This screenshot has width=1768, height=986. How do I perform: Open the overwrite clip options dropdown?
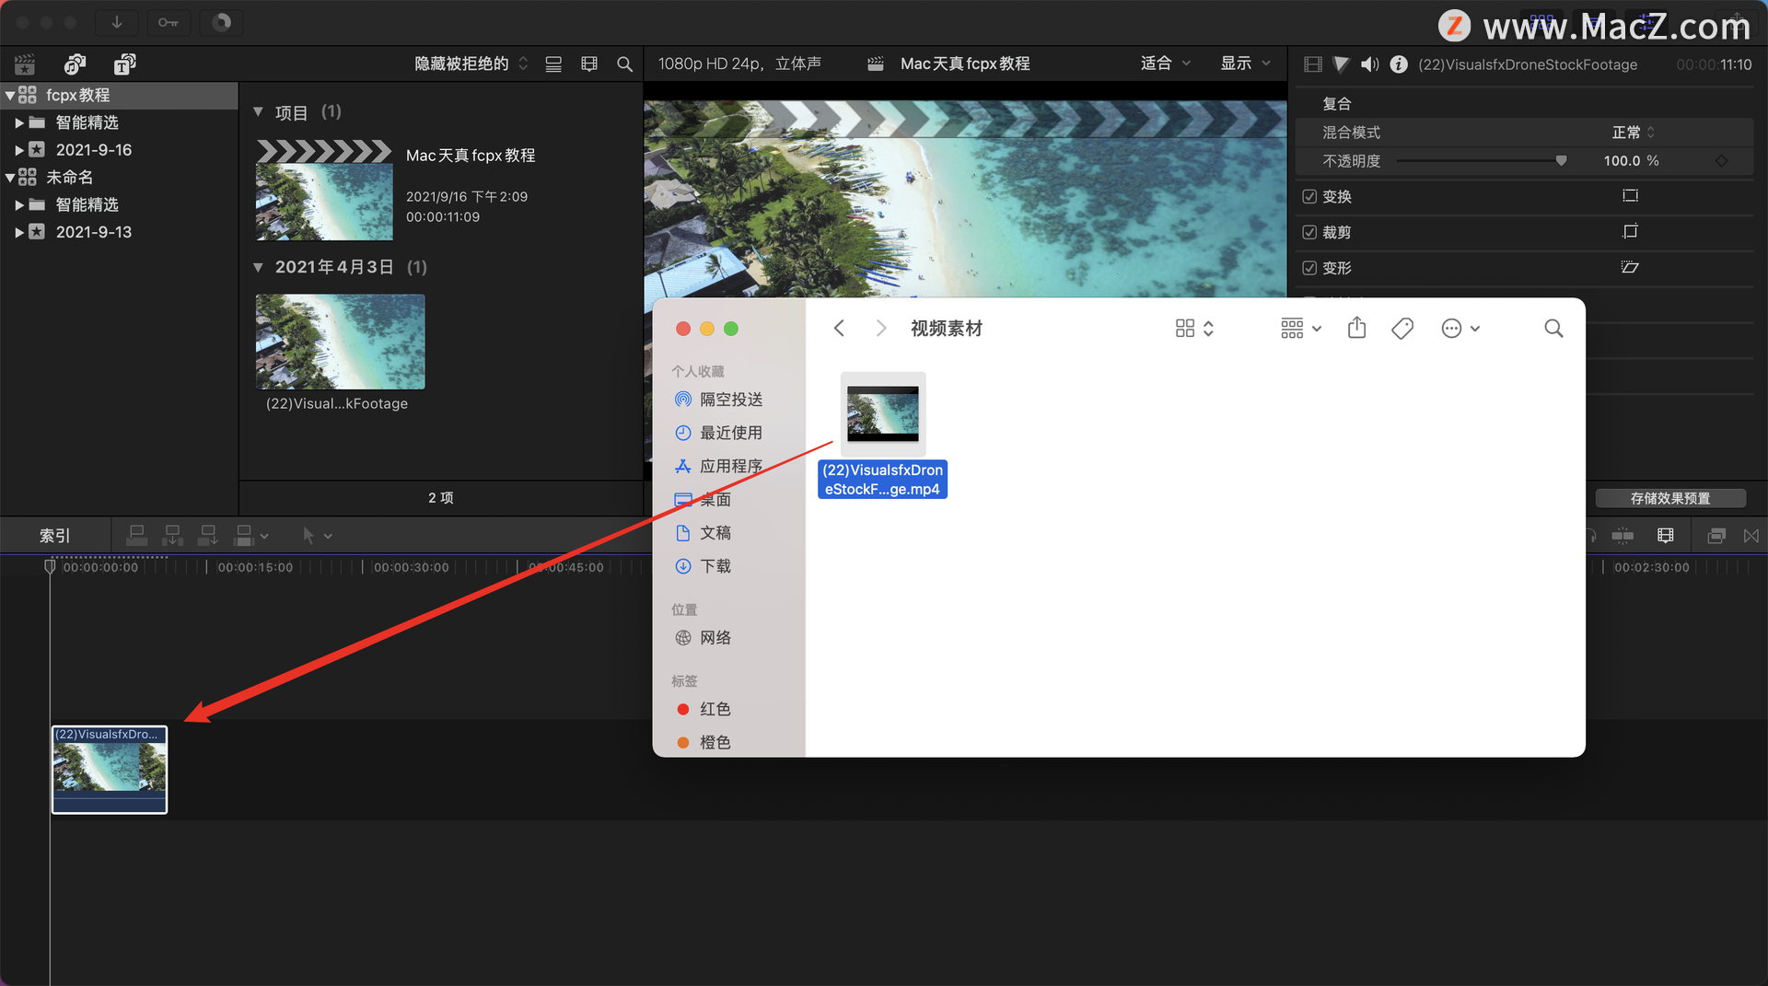(252, 536)
